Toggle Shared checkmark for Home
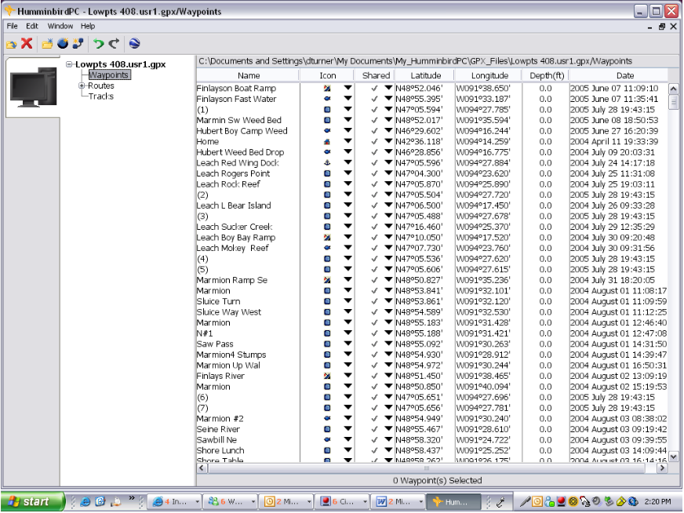 [374, 141]
